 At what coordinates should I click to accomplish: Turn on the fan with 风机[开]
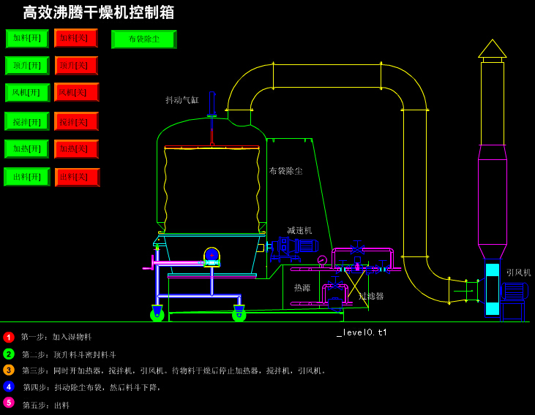coord(28,93)
